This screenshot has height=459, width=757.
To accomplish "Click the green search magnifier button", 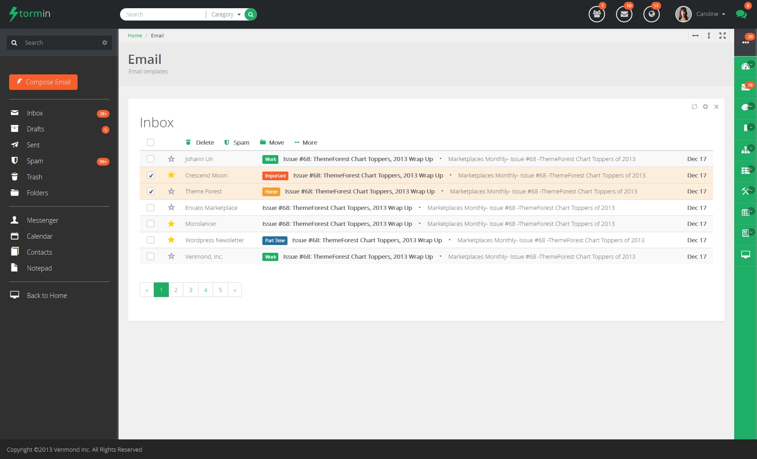I will point(251,15).
